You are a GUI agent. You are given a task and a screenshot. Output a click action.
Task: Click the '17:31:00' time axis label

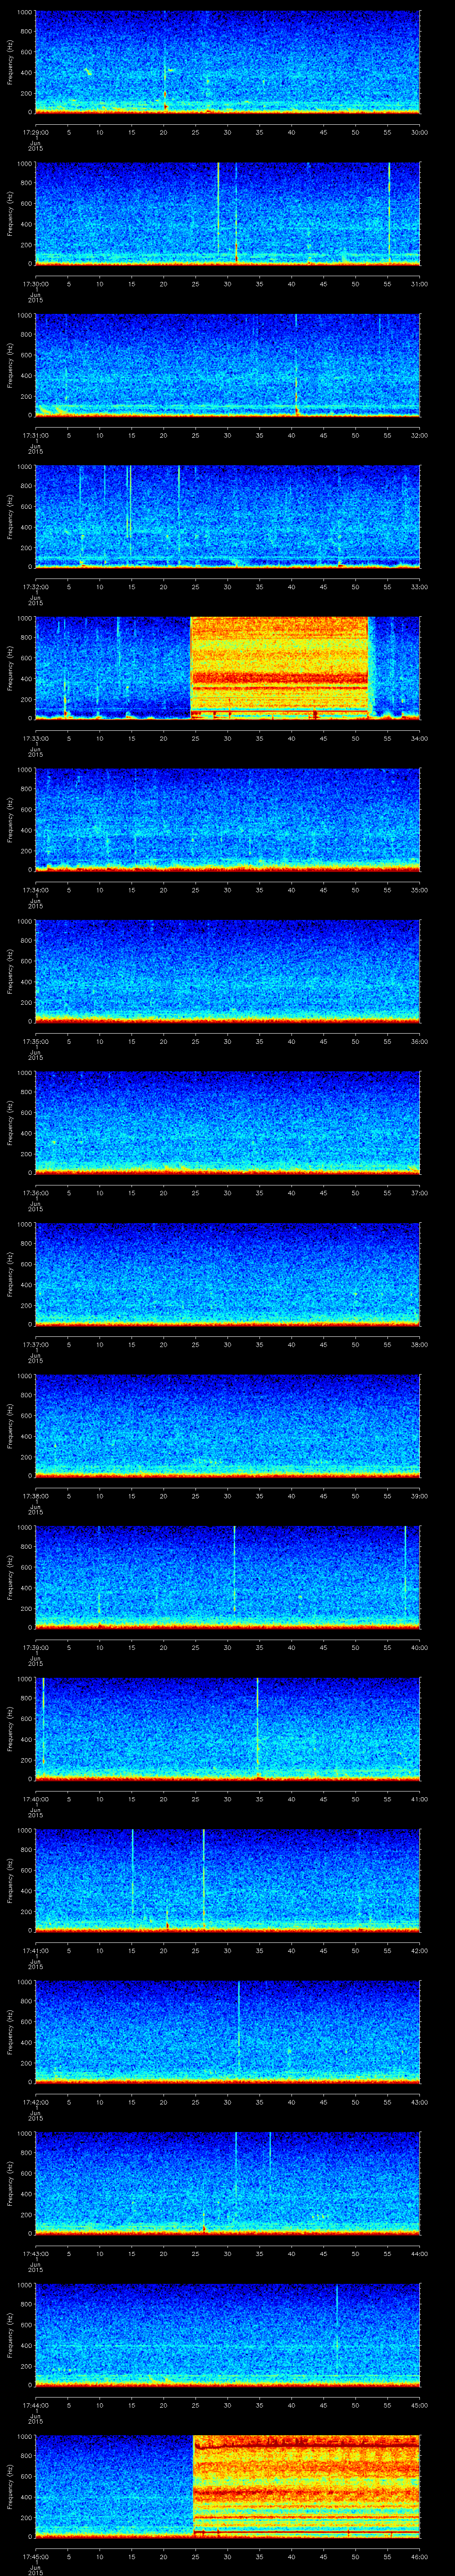35,435
